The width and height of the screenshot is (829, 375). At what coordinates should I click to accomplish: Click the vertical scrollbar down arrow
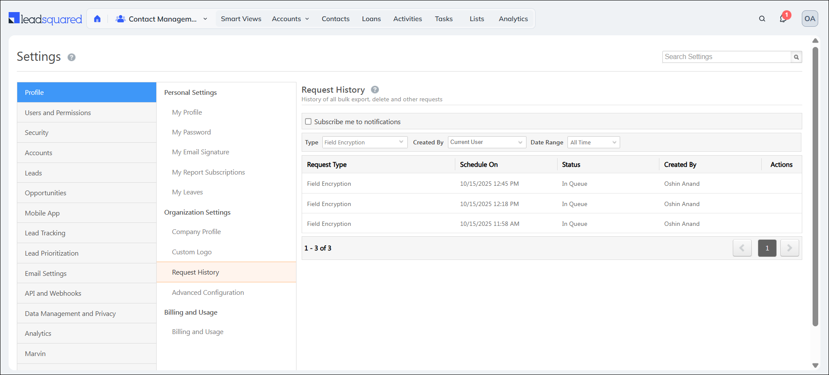tap(815, 365)
